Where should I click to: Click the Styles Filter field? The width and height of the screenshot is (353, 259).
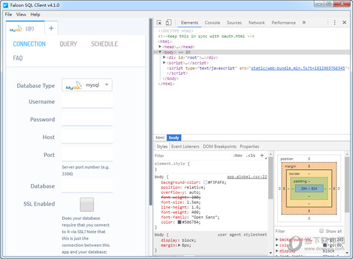tap(192, 156)
